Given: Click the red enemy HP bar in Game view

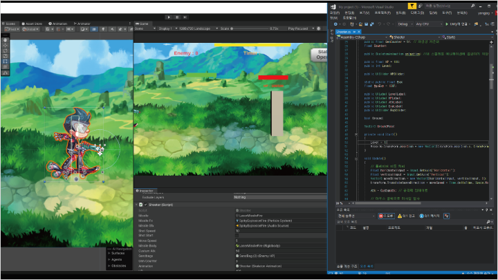Looking at the screenshot, I should 273,77.
